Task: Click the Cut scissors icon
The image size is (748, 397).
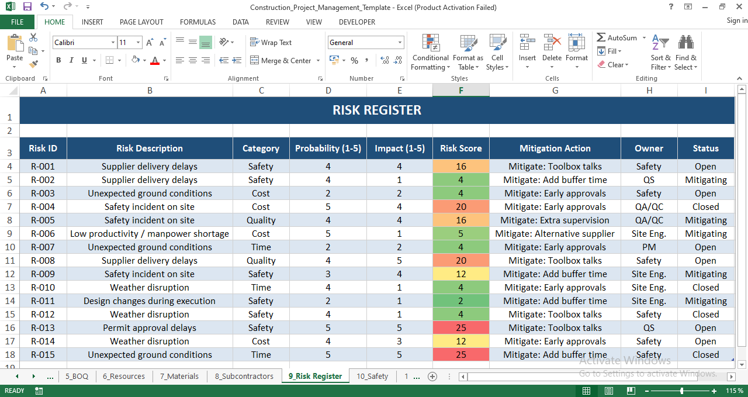Action: 33,37
